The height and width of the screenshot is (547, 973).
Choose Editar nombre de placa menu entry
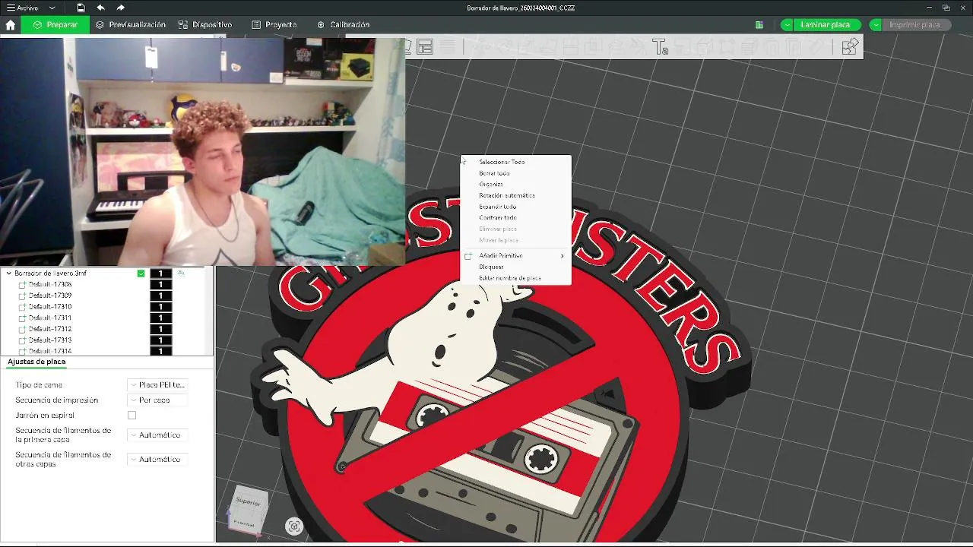[510, 278]
